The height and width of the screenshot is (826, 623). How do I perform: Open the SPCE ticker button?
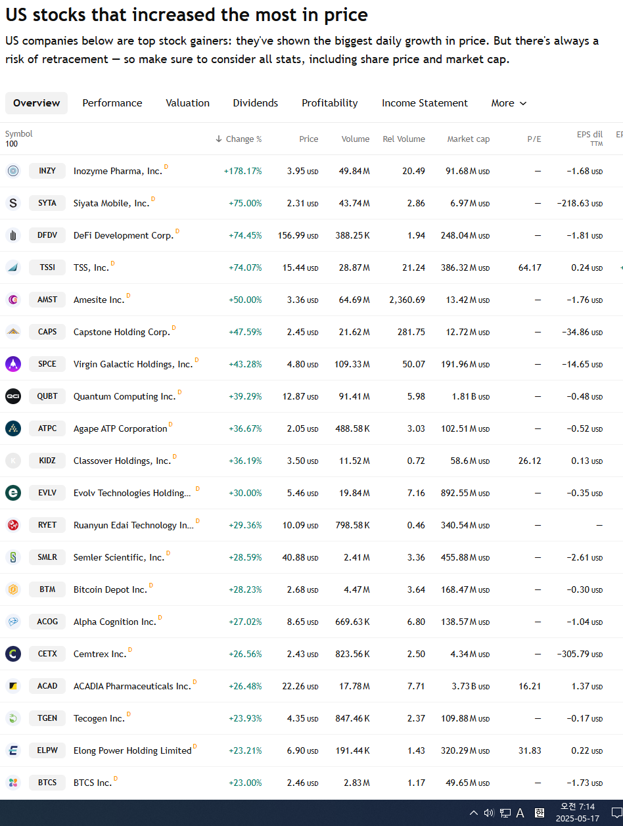tap(47, 364)
